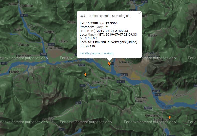Select the orange marker near Somplago
Screen dimensions: 197x136
170,118
